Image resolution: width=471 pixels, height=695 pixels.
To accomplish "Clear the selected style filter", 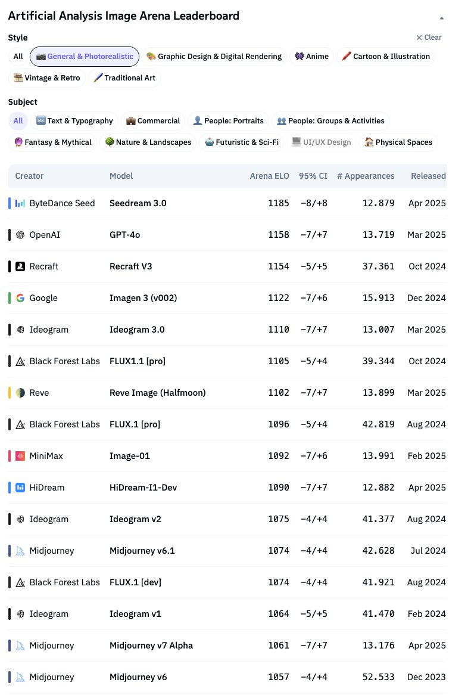I will click(x=429, y=38).
